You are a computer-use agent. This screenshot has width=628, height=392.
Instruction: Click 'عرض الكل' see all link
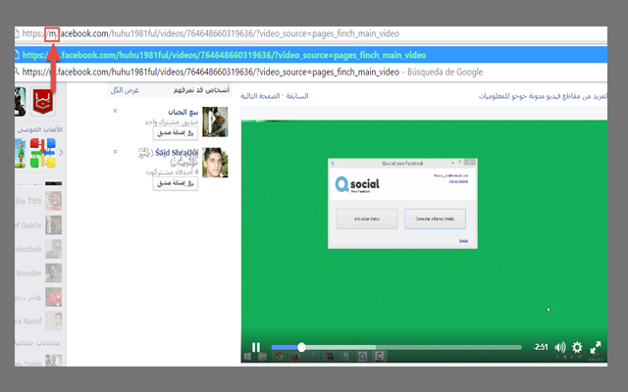[125, 90]
